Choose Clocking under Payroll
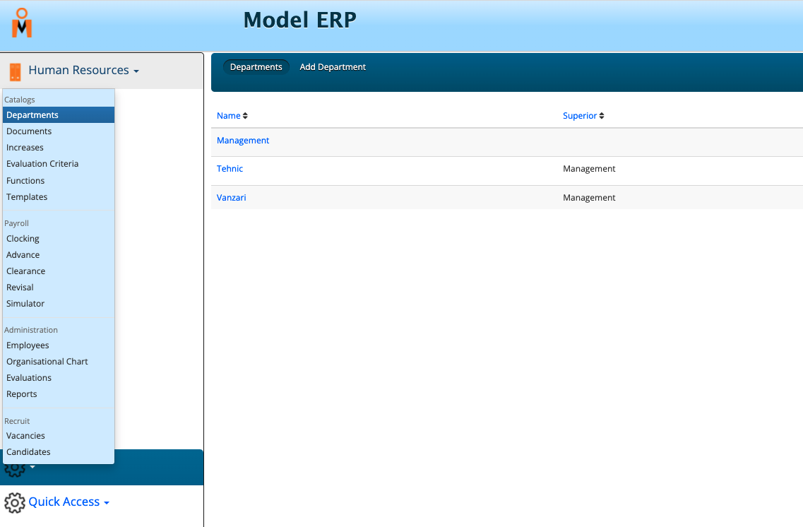 point(23,239)
